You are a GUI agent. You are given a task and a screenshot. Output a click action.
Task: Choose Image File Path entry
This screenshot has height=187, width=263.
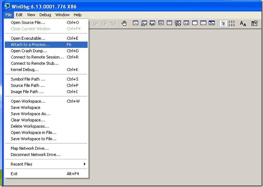click(x=46, y=92)
